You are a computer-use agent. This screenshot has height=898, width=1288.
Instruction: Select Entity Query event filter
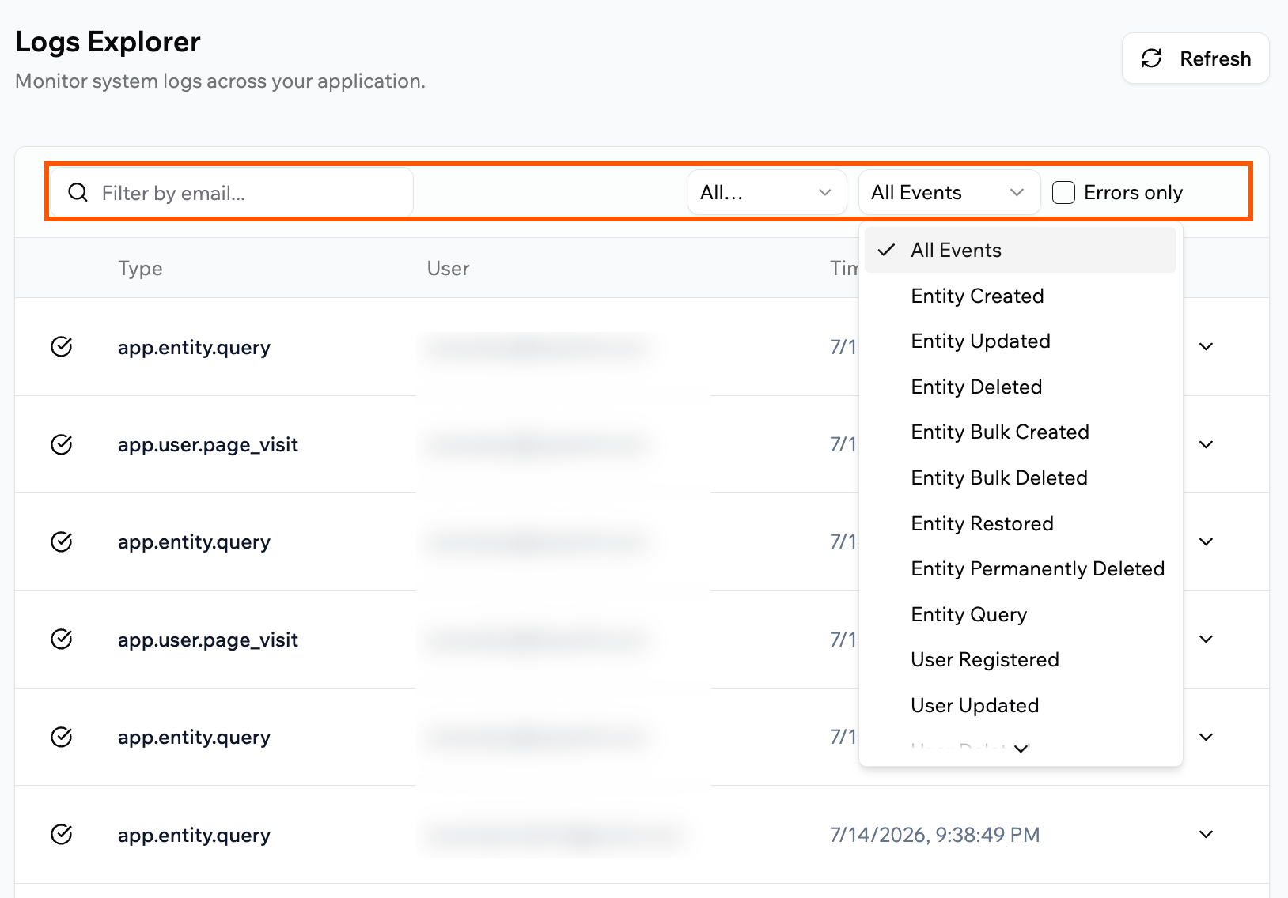1020,615
